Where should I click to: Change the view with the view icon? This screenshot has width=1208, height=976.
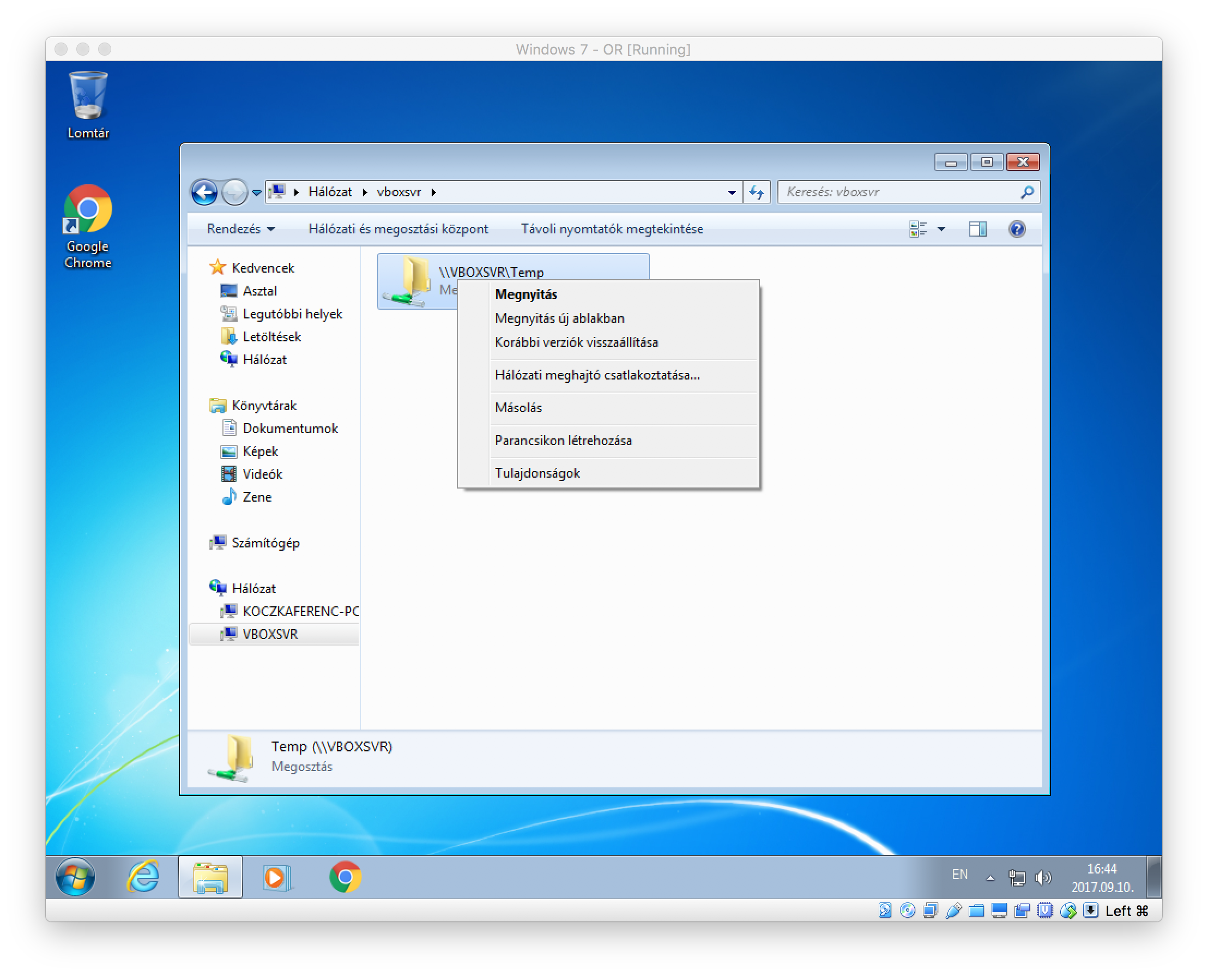(919, 230)
